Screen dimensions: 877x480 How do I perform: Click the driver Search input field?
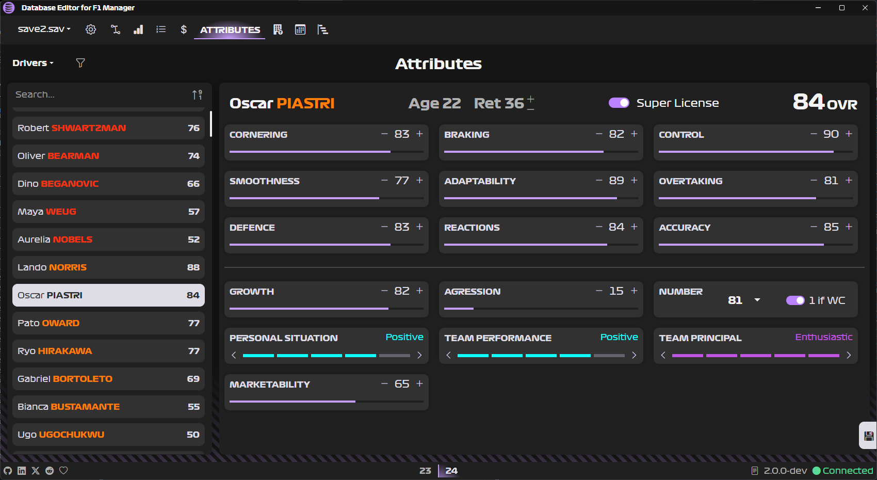point(101,95)
